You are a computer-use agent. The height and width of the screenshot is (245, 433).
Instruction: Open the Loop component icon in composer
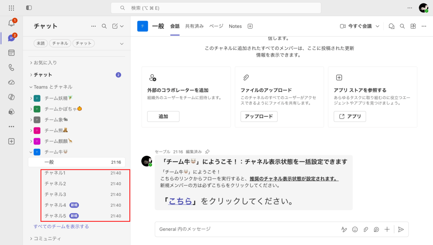376,229
